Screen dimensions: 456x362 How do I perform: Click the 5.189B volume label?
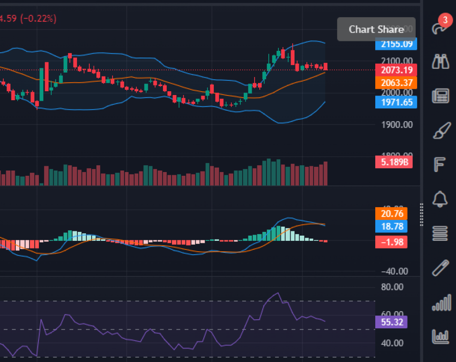tap(394, 162)
